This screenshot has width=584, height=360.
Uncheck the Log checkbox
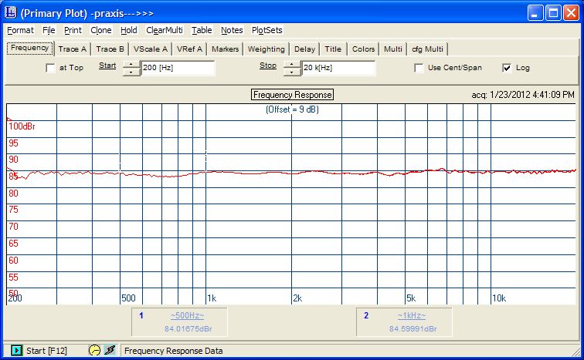coord(507,68)
